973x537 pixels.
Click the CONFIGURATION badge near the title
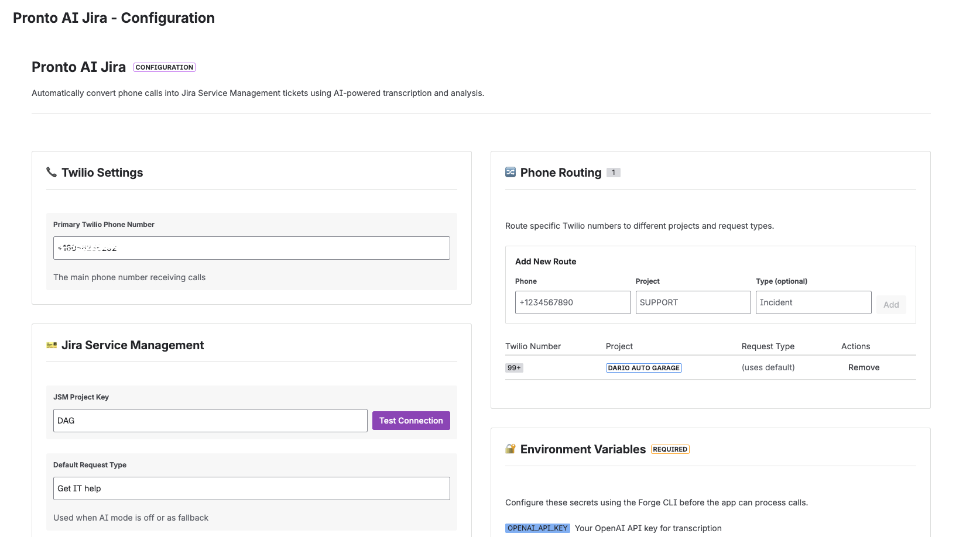click(x=165, y=67)
